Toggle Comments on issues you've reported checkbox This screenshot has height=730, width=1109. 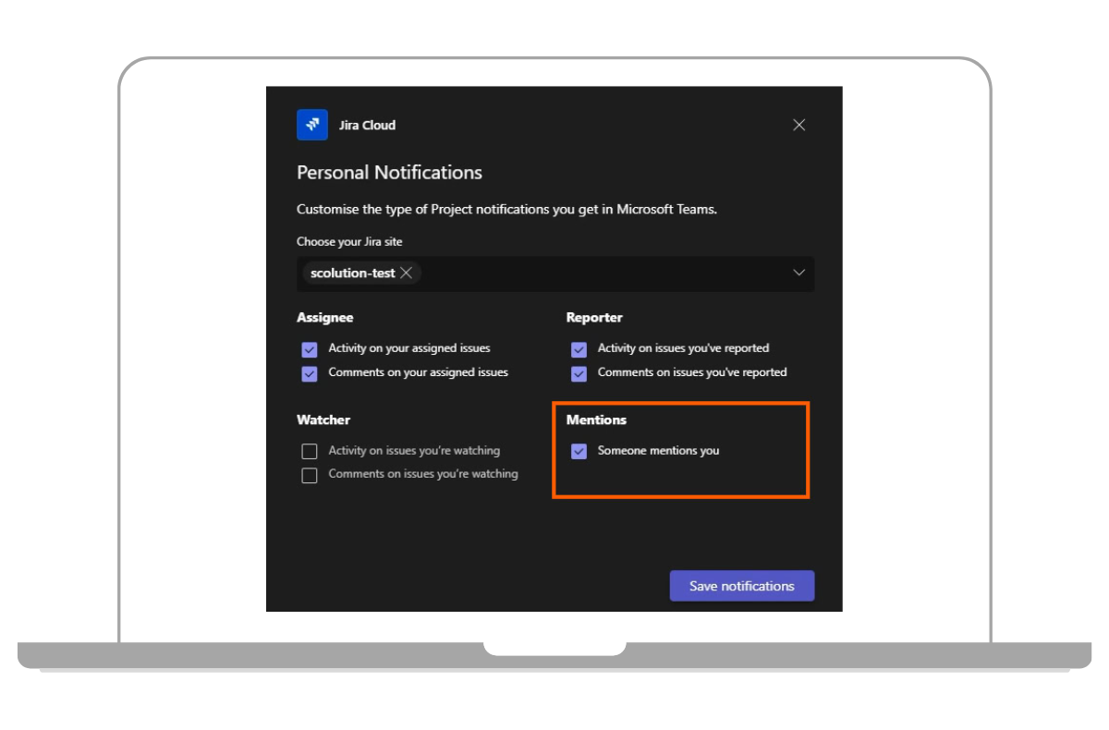coord(579,373)
